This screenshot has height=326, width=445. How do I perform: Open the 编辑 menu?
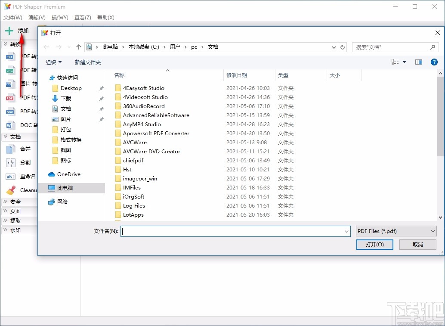click(37, 18)
